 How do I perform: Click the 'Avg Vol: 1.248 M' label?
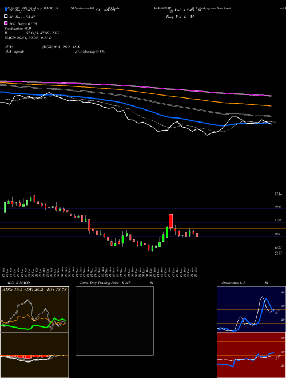184,10
